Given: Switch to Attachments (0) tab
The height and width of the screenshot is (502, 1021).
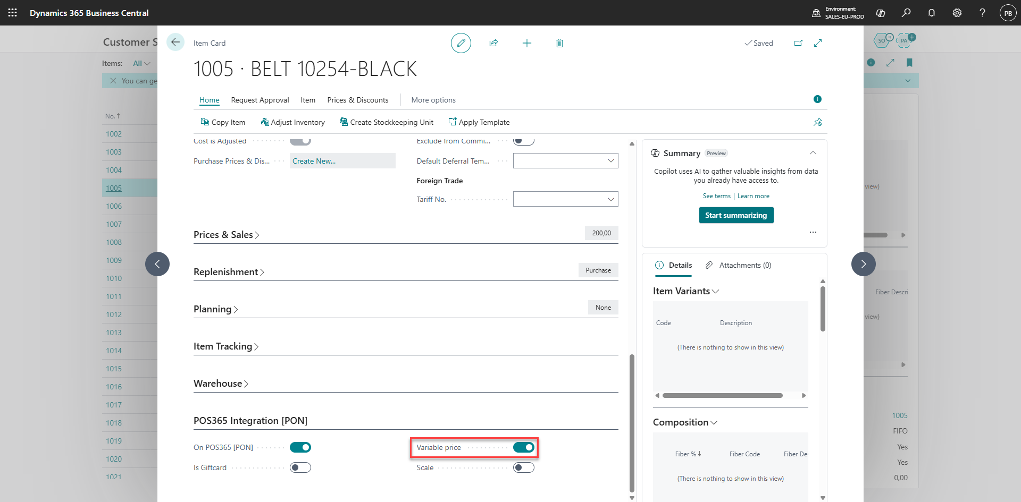Looking at the screenshot, I should [x=738, y=265].
